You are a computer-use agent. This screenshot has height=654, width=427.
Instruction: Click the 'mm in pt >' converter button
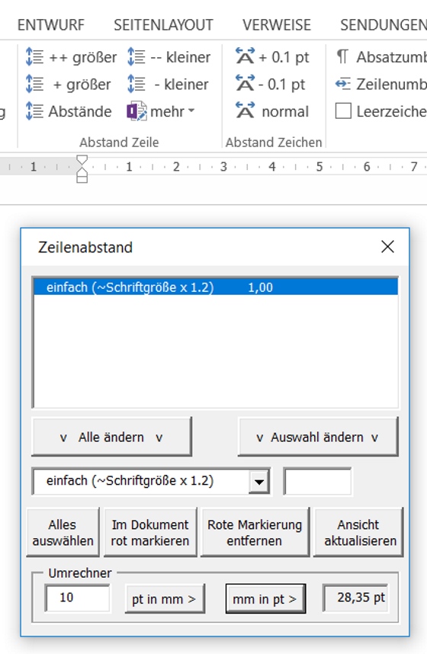click(x=265, y=599)
